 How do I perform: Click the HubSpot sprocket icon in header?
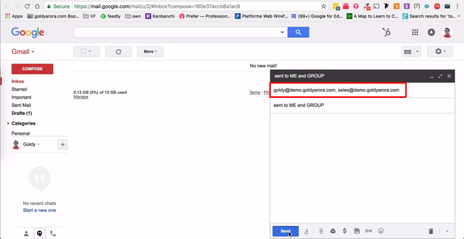(x=386, y=32)
